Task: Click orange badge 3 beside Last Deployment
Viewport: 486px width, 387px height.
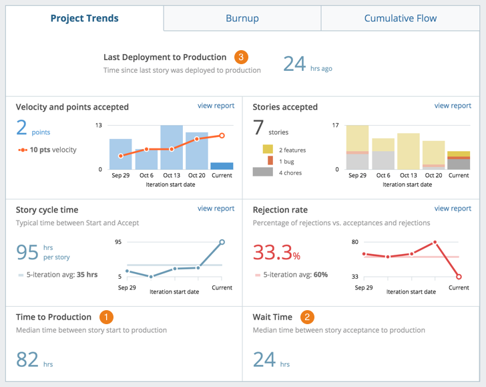Action: click(x=241, y=57)
